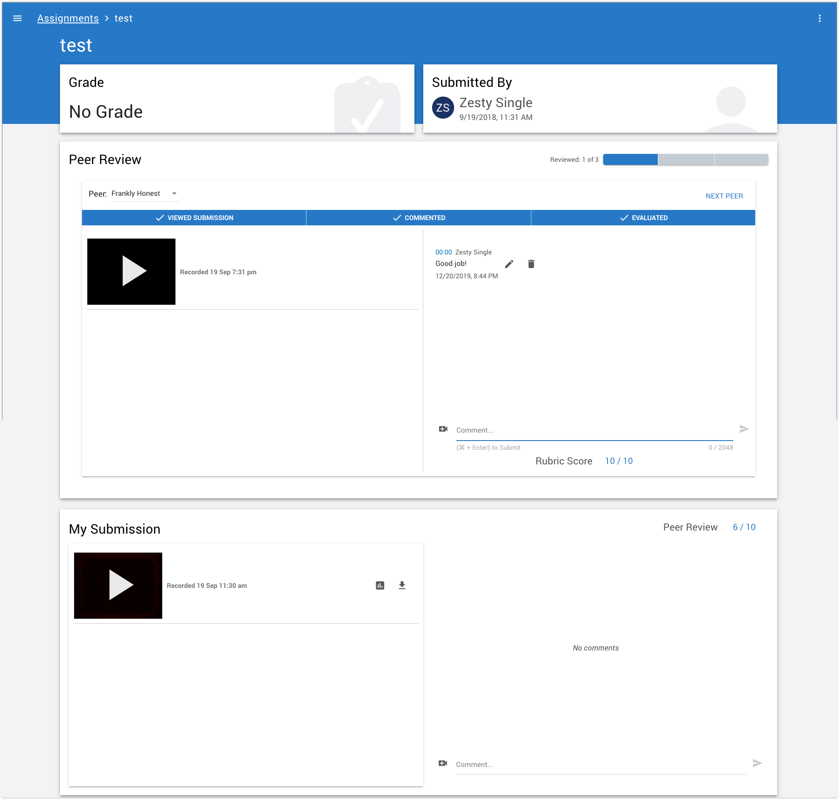Viewport: 839px width, 800px height.
Task: Open analytics for my submission recording
Action: (380, 586)
